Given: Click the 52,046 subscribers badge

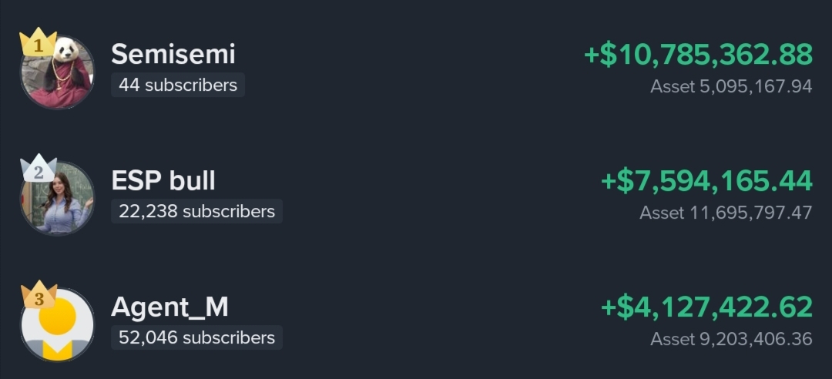Looking at the screenshot, I should pyautogui.click(x=197, y=337).
